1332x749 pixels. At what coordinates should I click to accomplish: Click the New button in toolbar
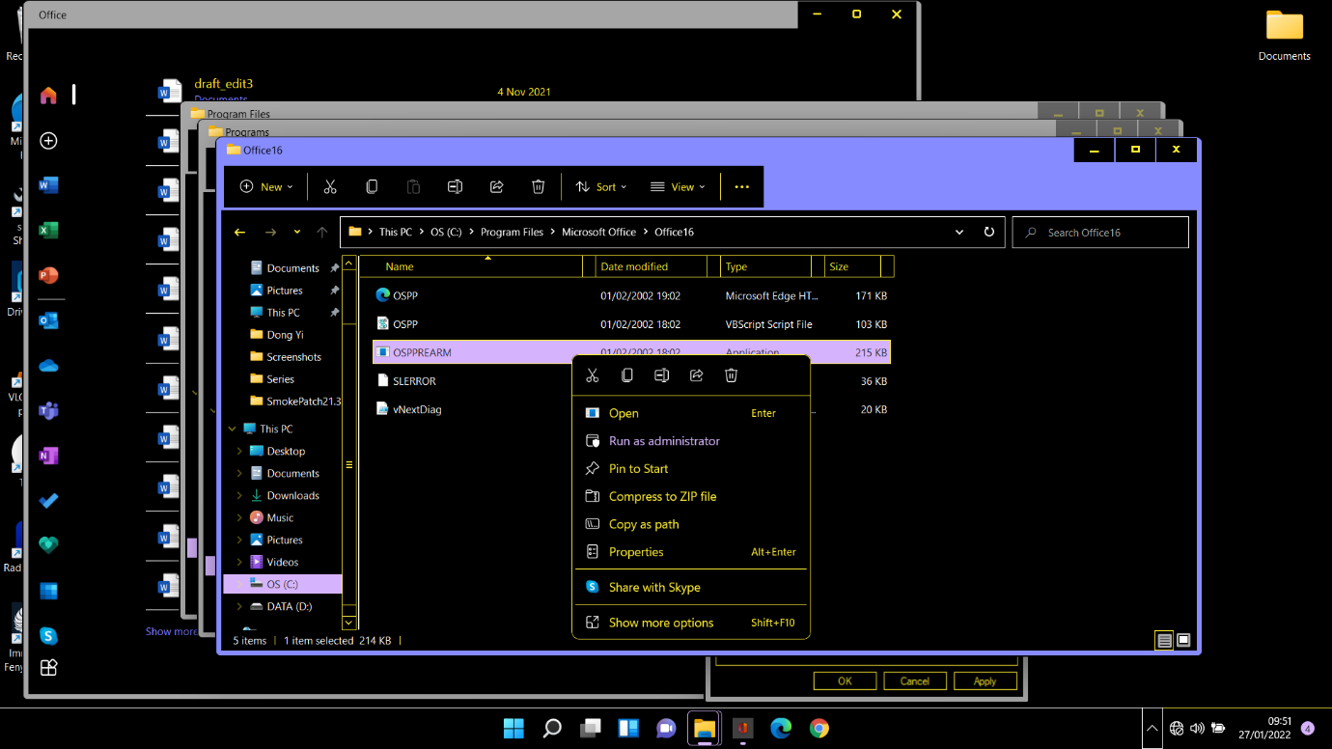pyautogui.click(x=266, y=187)
